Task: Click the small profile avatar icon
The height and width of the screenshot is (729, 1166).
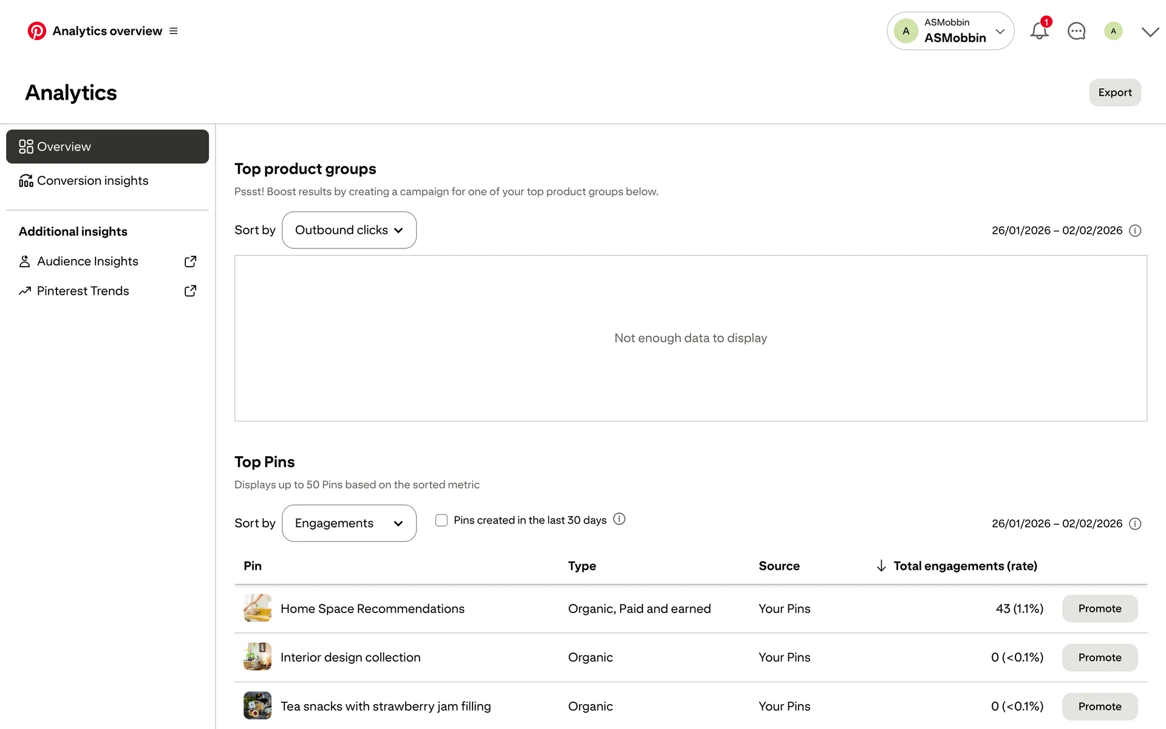Action: tap(1113, 31)
